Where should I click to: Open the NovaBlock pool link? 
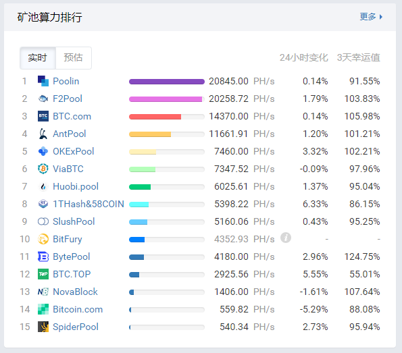click(75, 292)
